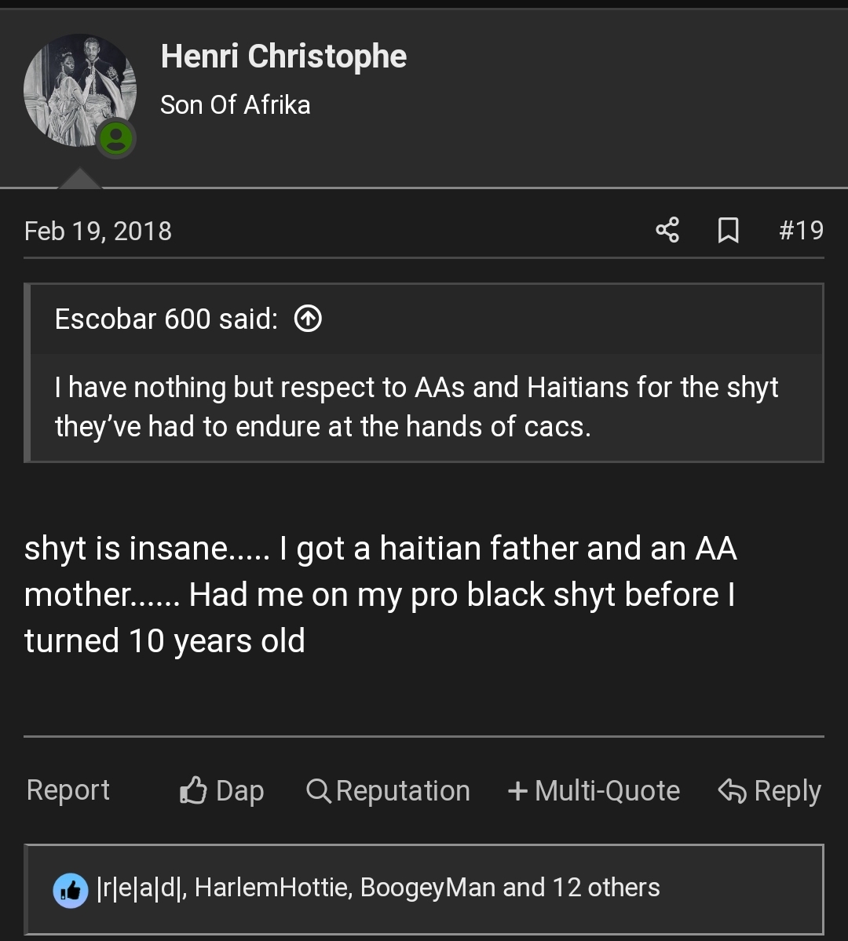Click the green online status badge on avatar
Viewport: 848px width, 941px height.
[117, 140]
